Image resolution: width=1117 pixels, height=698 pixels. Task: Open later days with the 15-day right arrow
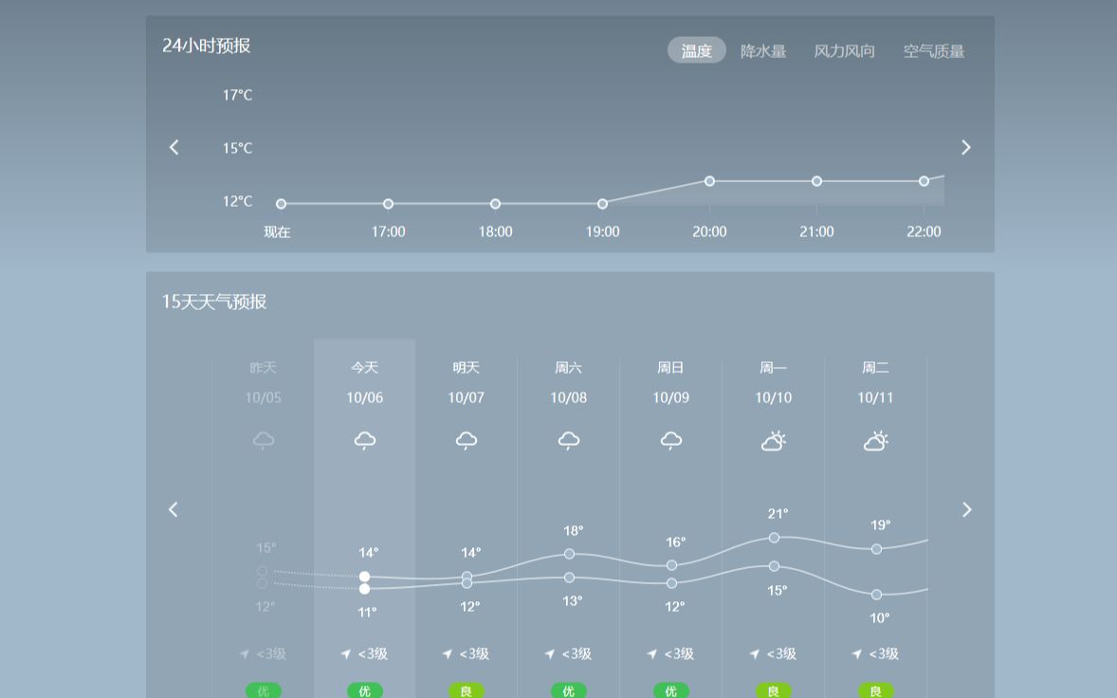point(966,509)
